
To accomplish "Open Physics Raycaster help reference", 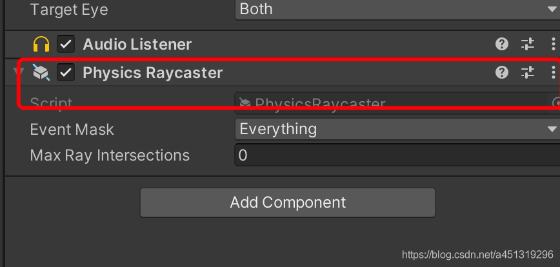I will click(502, 72).
